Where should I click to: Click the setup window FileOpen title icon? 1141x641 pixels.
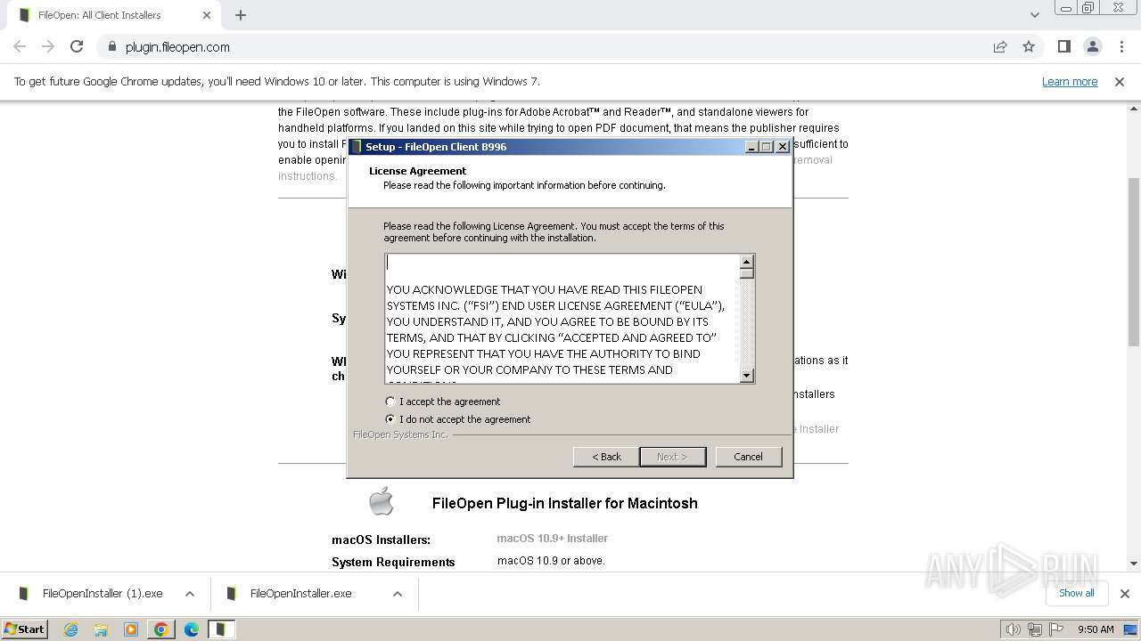coord(357,147)
